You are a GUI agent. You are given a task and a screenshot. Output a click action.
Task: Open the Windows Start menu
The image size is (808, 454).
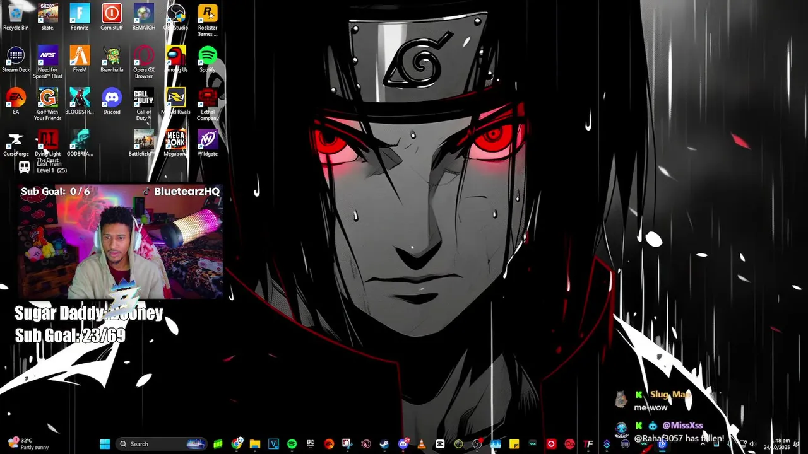pos(105,444)
